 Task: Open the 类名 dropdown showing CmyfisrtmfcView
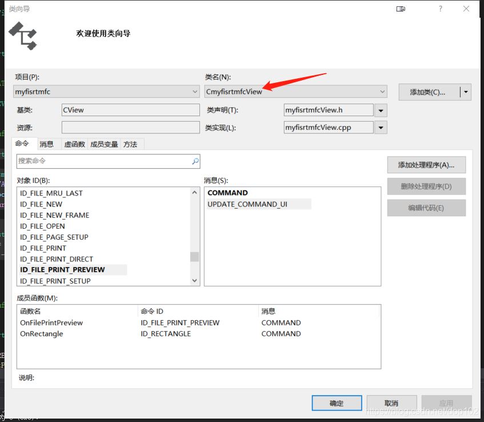tap(295, 91)
